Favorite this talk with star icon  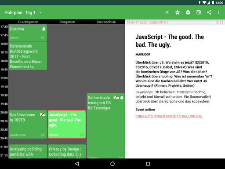tap(178, 12)
